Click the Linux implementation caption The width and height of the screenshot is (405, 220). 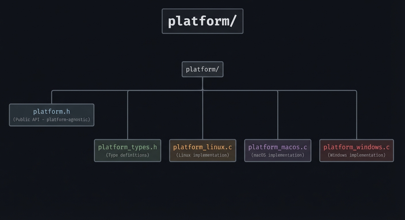point(202,155)
